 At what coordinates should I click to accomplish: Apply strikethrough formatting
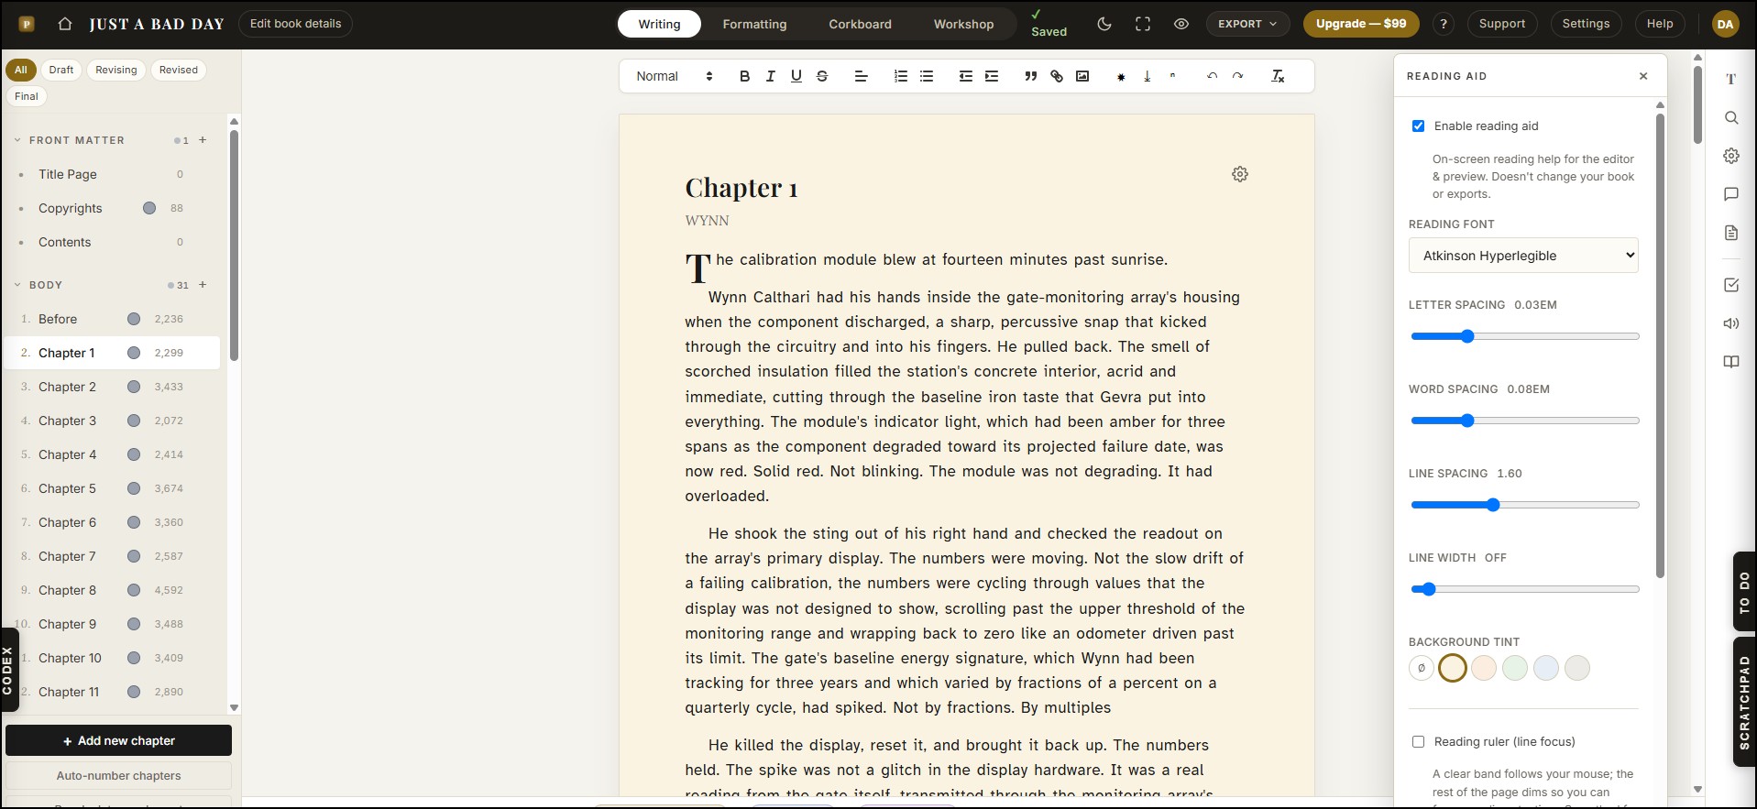click(x=822, y=76)
